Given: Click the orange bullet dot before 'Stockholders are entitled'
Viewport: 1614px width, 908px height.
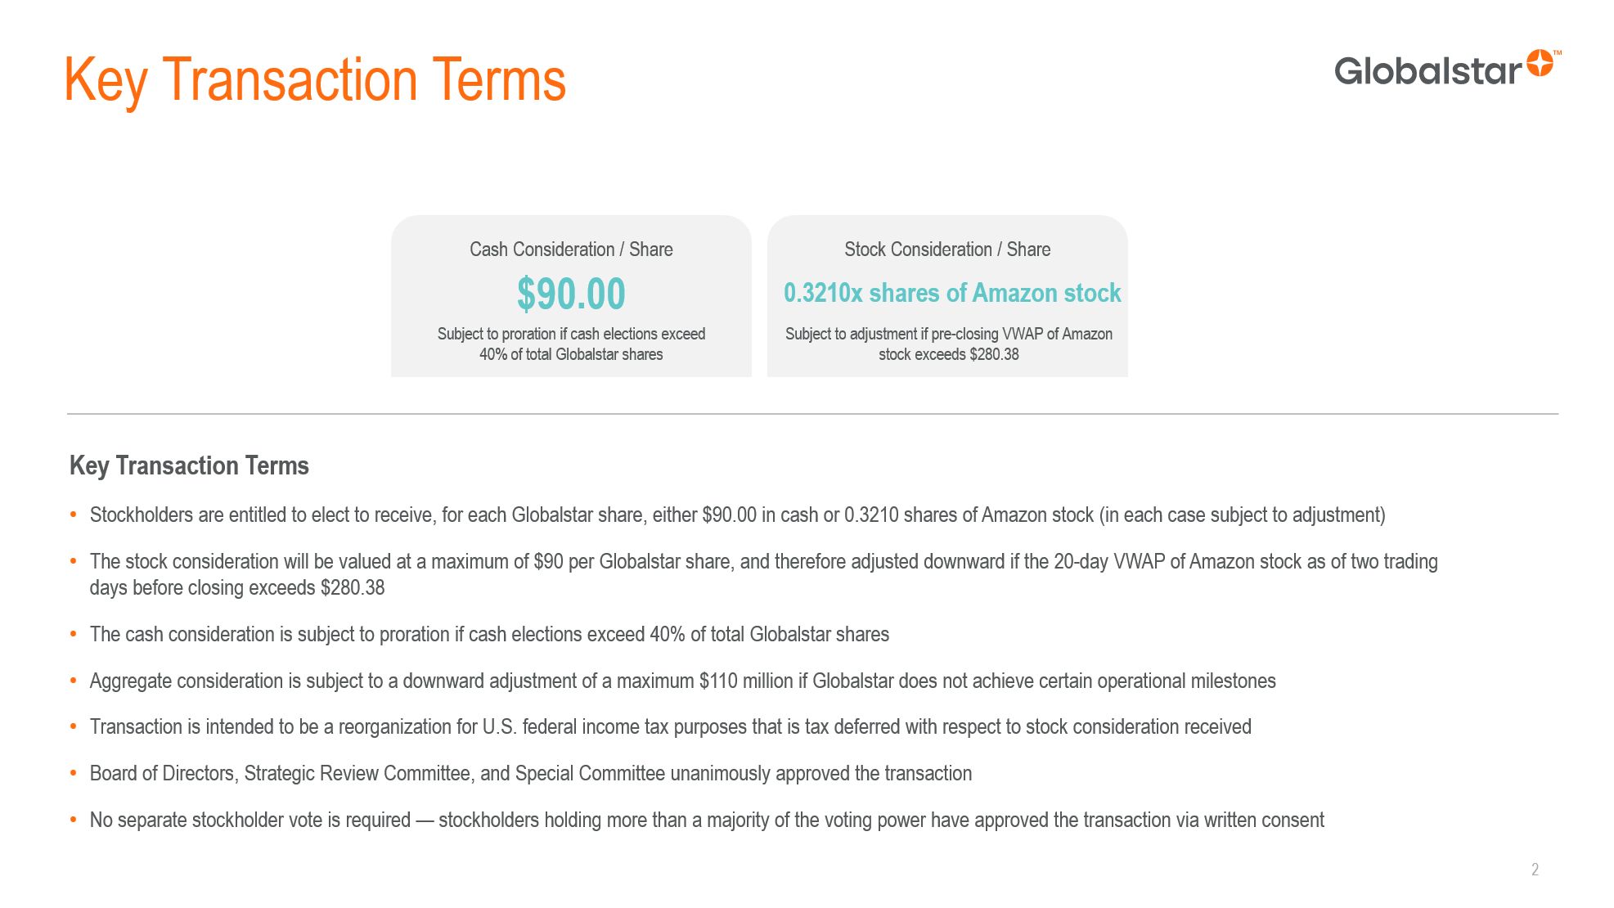Looking at the screenshot, I should coord(74,515).
